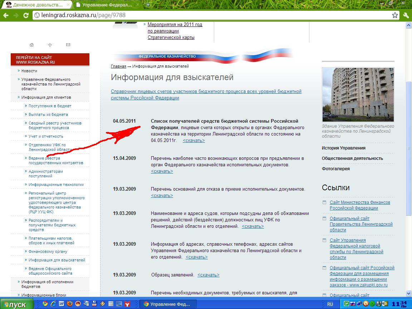Click the page scrollbar up arrow
412x309 pixels.
coord(408,25)
